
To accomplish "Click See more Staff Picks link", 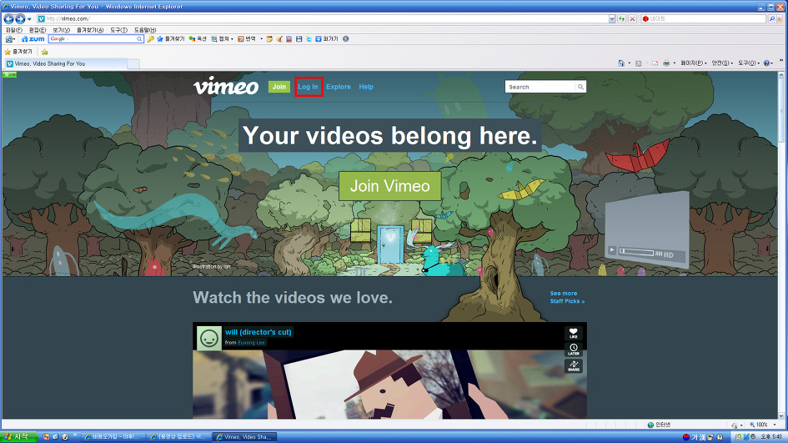I will coord(567,297).
